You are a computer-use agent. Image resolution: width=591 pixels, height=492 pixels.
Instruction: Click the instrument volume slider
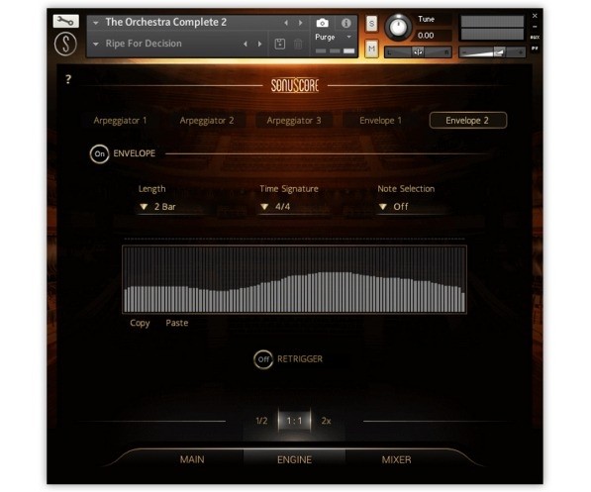click(492, 52)
